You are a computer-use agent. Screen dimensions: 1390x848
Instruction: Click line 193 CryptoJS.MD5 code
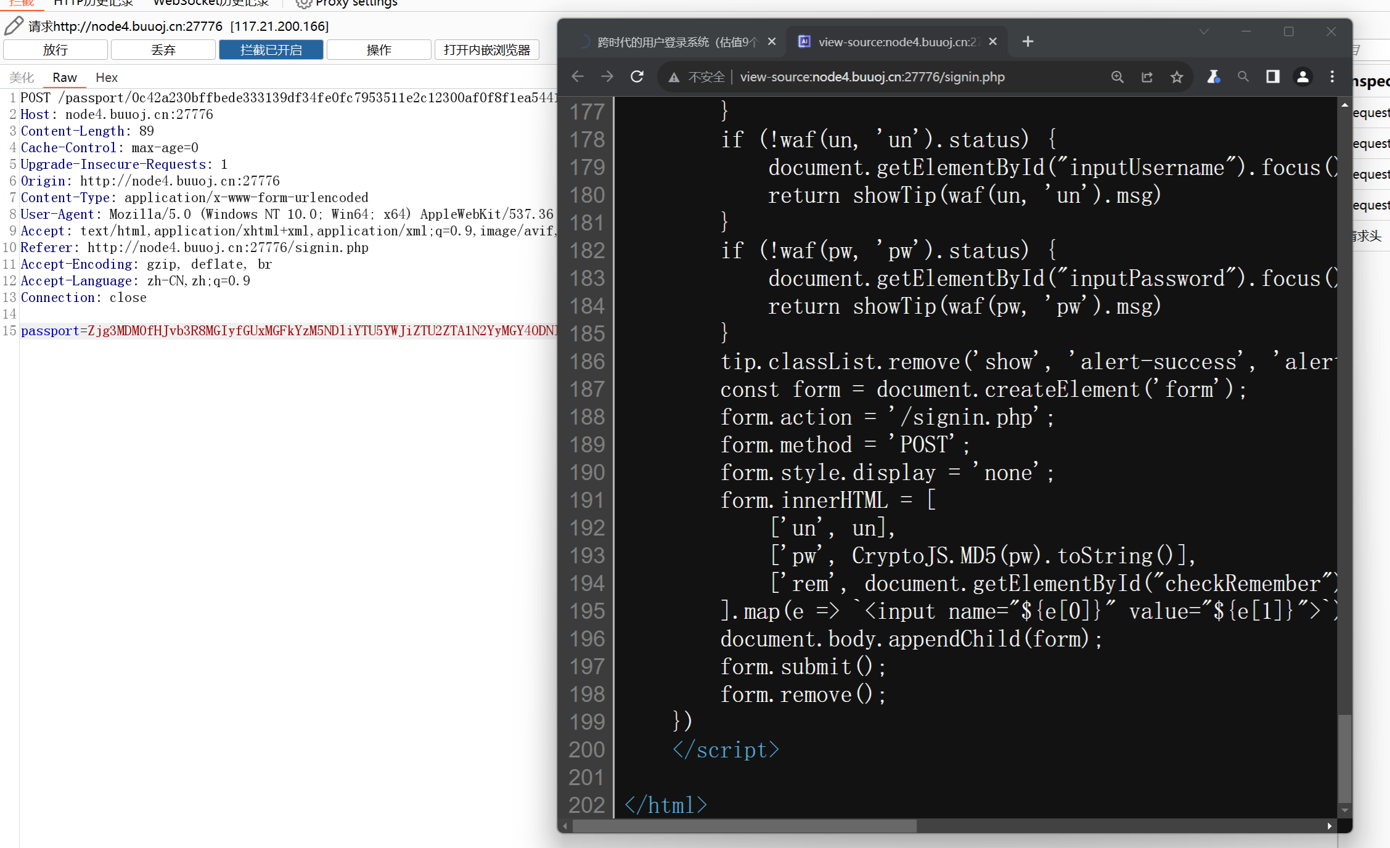click(983, 556)
